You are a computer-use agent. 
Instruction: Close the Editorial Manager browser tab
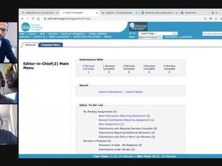click(x=97, y=13)
